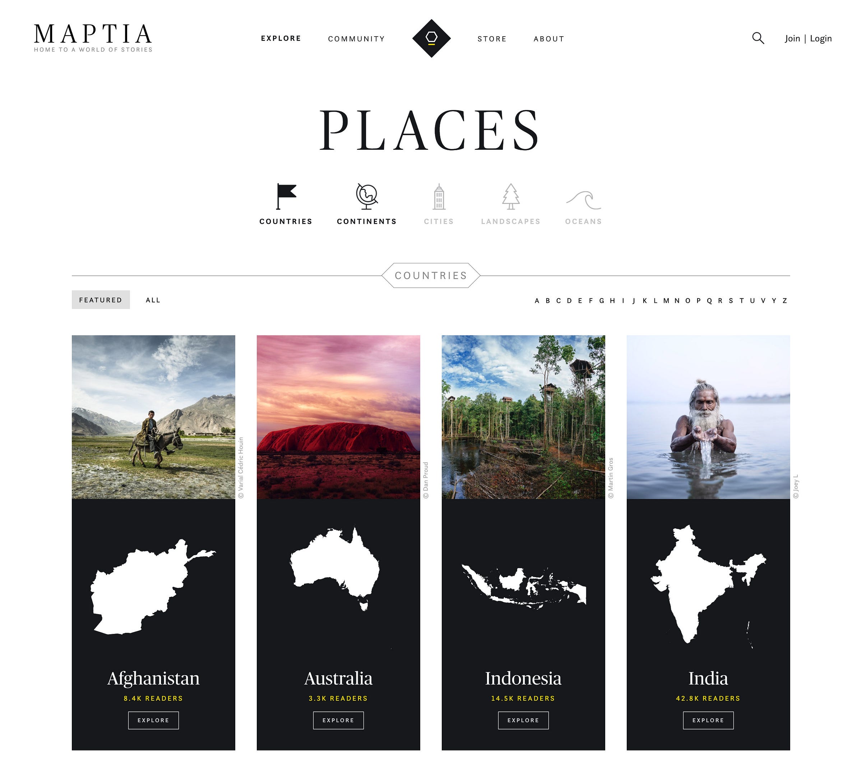
Task: Click the Explore button under Australia
Action: (338, 720)
